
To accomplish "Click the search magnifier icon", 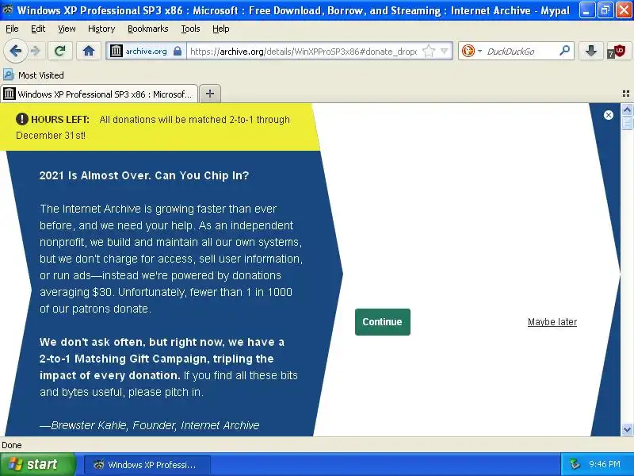I will point(564,51).
